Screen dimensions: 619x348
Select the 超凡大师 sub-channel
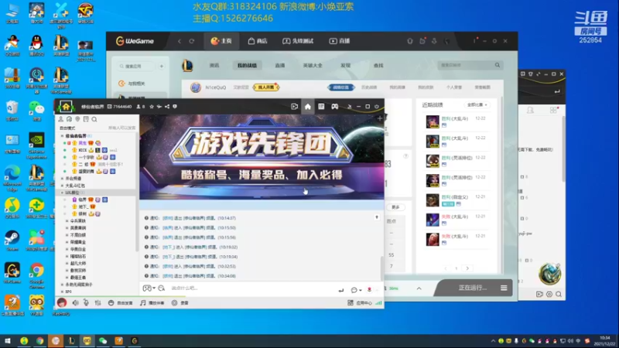(78, 264)
